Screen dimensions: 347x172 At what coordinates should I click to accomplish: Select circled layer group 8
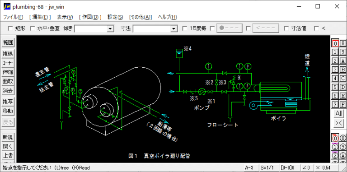(x=342, y=138)
